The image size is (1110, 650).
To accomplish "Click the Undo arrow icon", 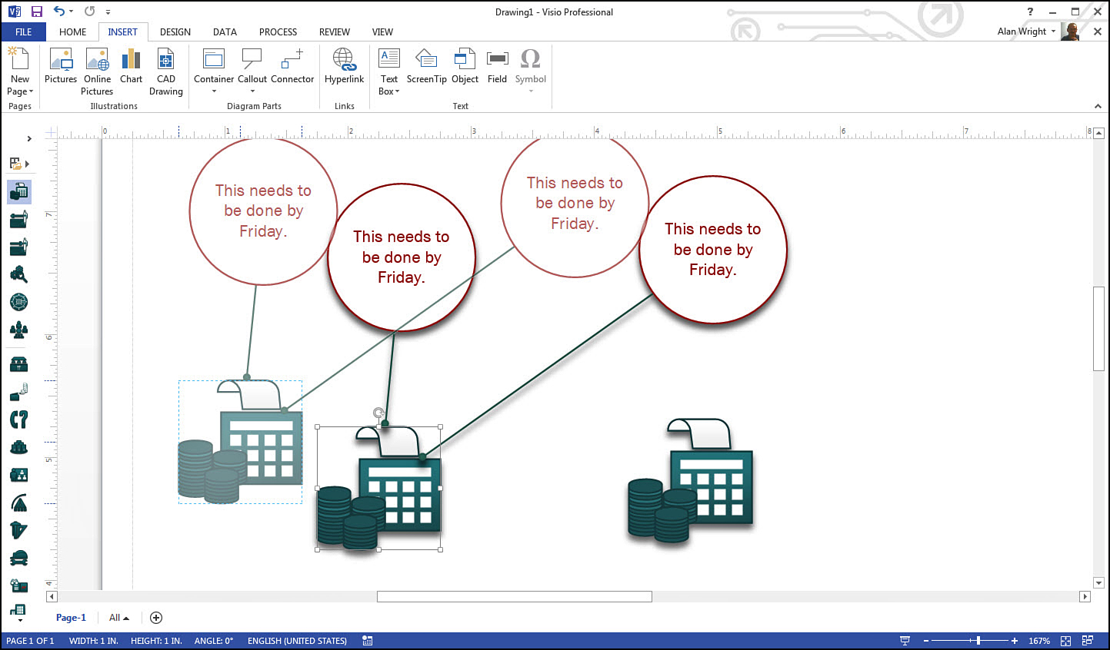I will [x=58, y=12].
